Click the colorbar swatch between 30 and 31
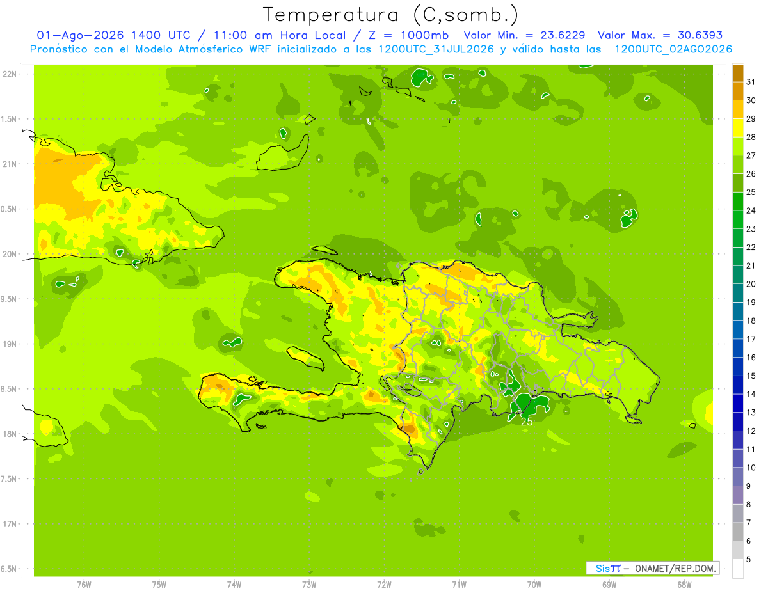Screen dimensions: 768x593 point(738,91)
